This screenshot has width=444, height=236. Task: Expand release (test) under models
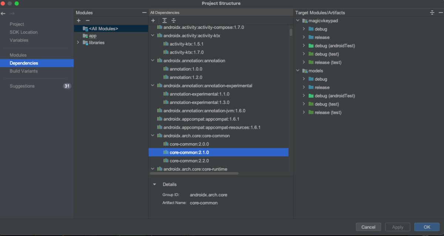(304, 112)
